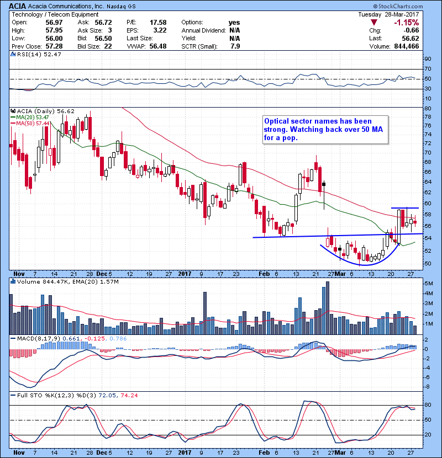The image size is (442, 458).
Task: Click the ACIA (Daily) price legend marker
Action: 13,111
